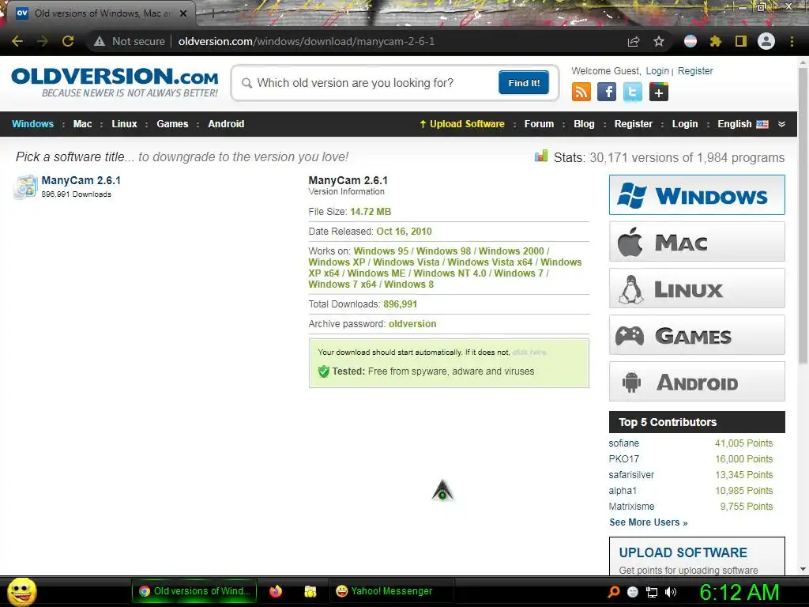Open Forum in the navigation bar

click(539, 124)
